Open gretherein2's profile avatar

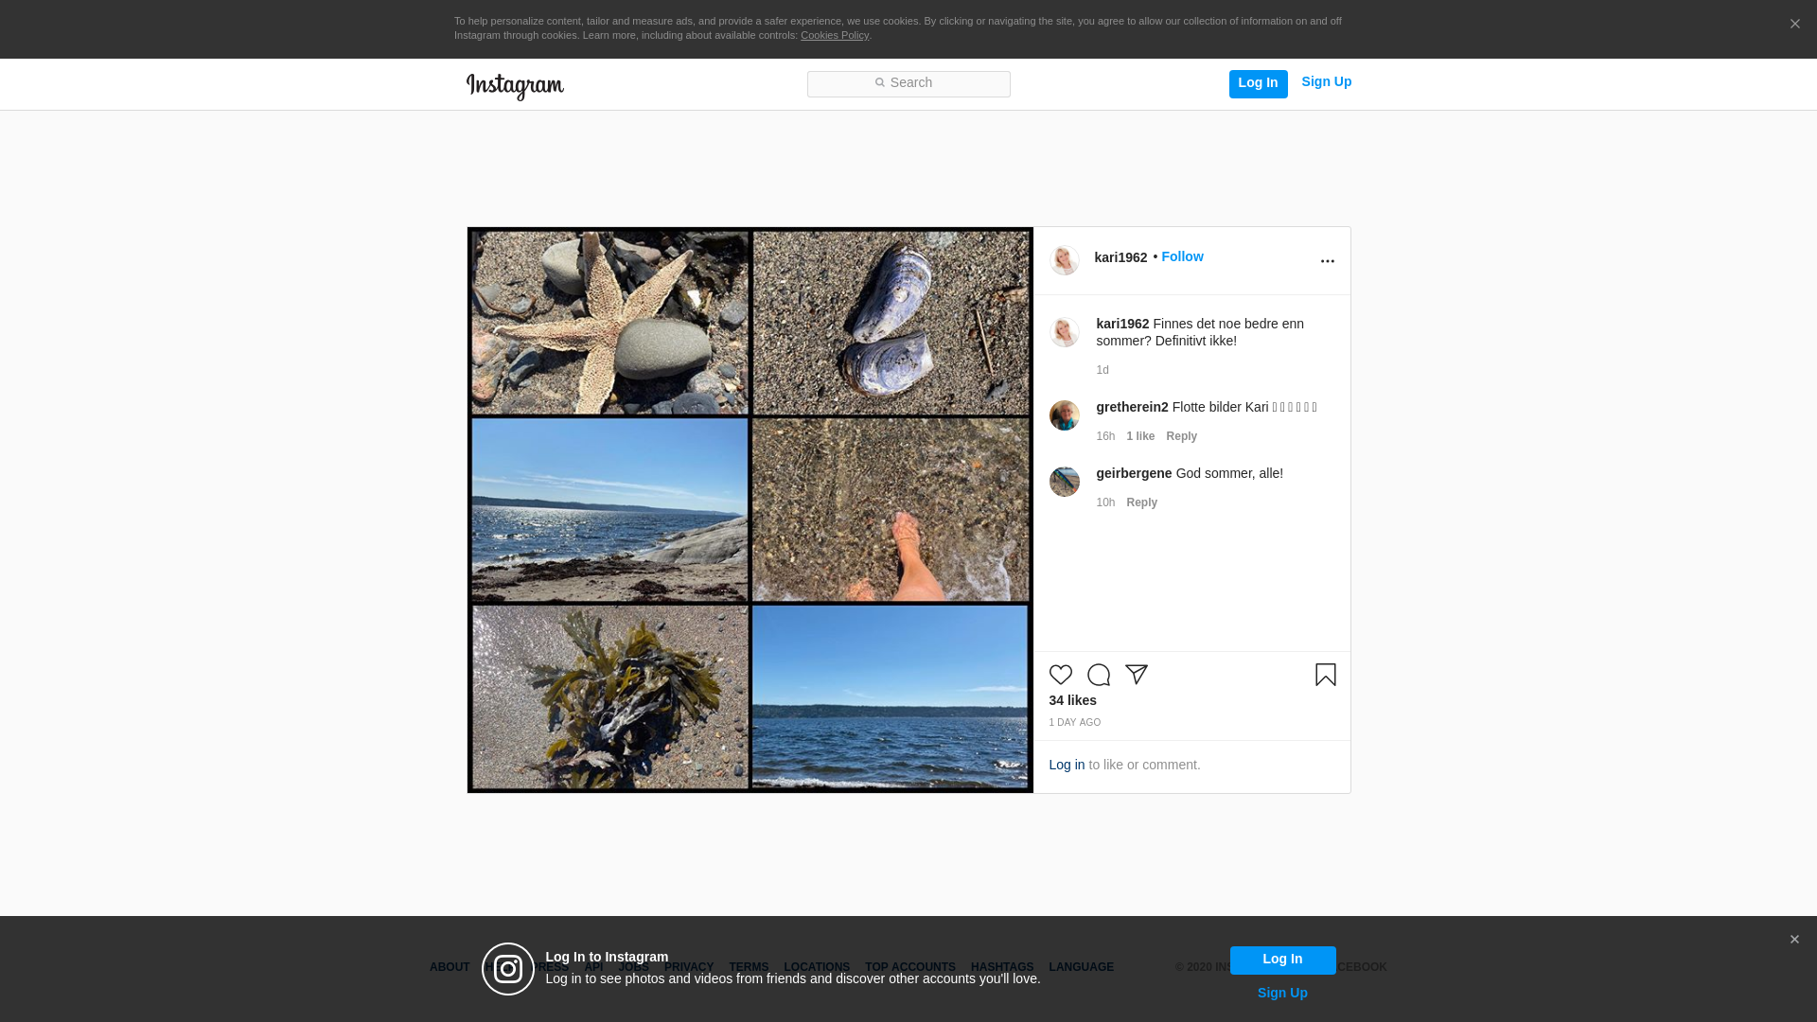tap(1064, 415)
